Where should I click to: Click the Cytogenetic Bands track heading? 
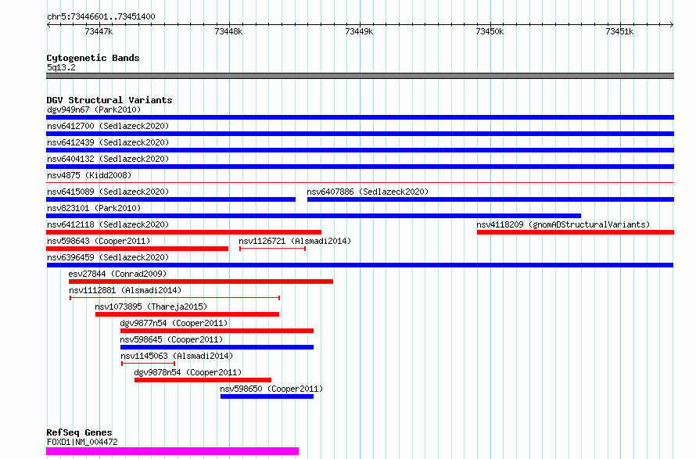pyautogui.click(x=93, y=58)
